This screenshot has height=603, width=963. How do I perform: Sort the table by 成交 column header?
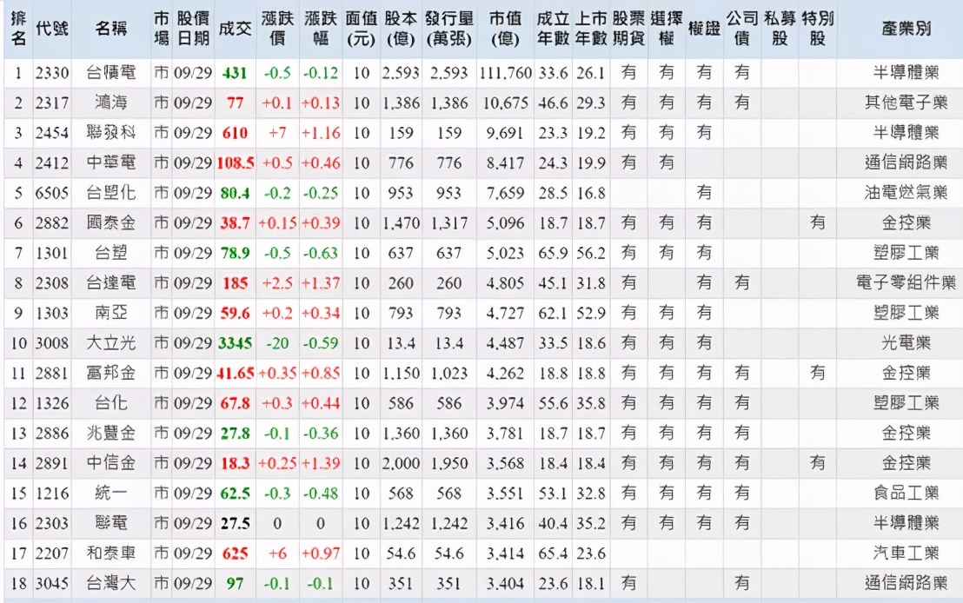tap(236, 28)
